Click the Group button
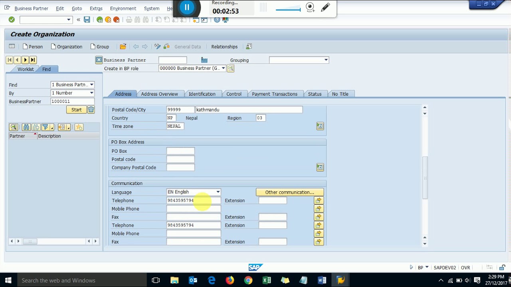Image resolution: width=511 pixels, height=287 pixels. point(100,47)
